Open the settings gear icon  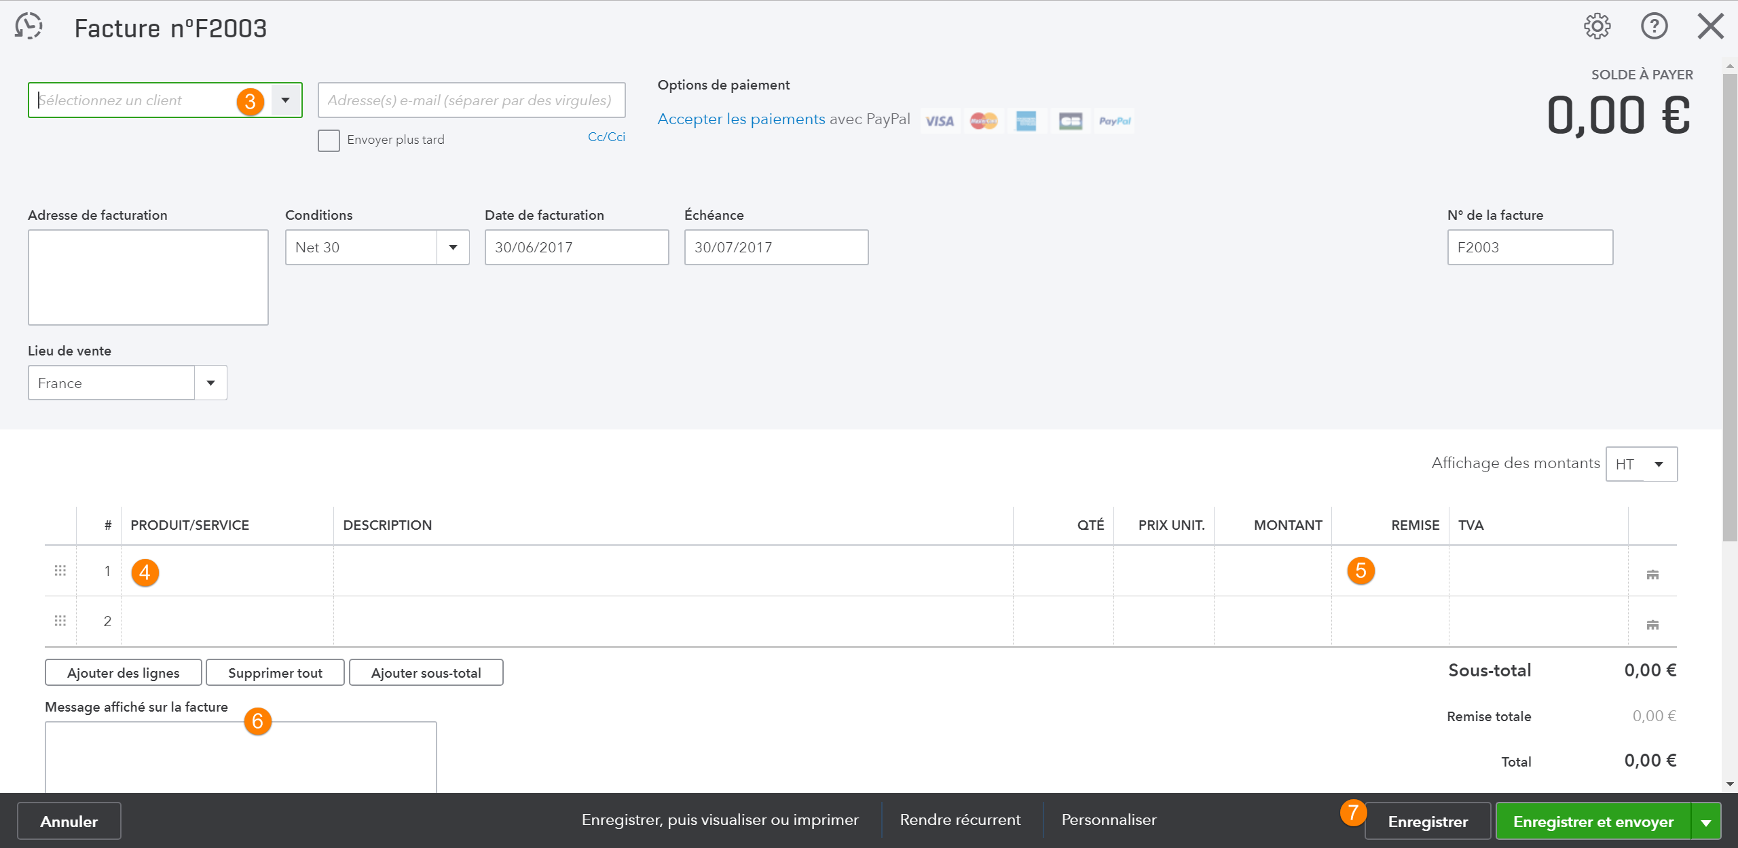coord(1597,26)
